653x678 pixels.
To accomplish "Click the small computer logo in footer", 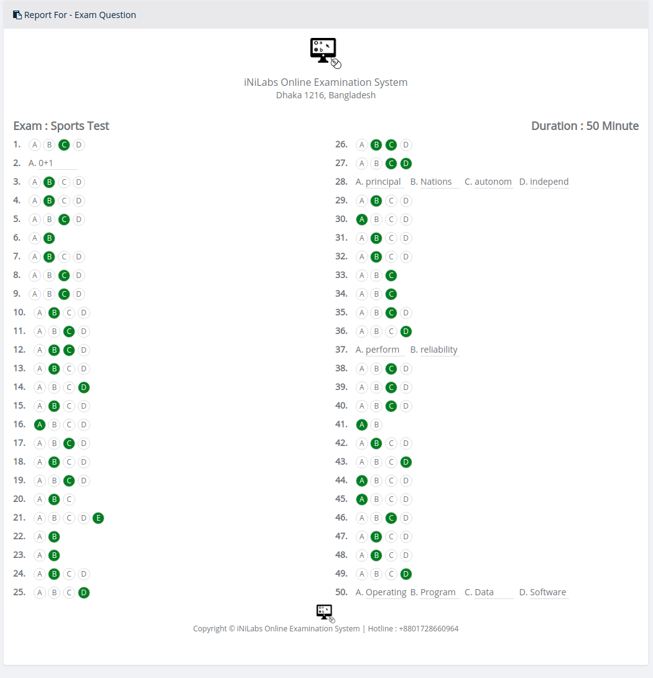I will click(x=326, y=613).
